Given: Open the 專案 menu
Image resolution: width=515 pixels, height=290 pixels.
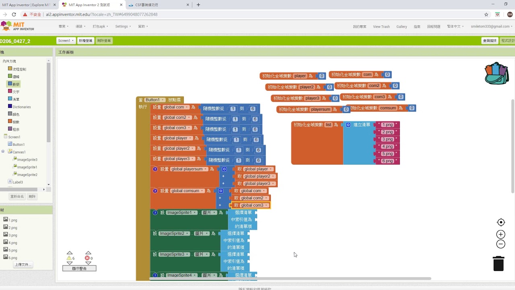Looking at the screenshot, I should tap(64, 27).
